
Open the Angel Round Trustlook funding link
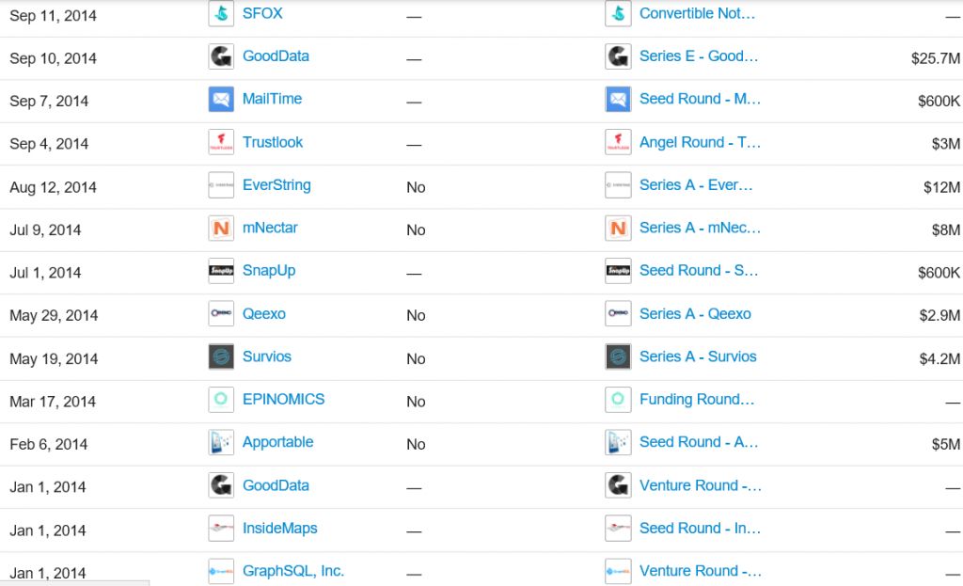tap(700, 143)
